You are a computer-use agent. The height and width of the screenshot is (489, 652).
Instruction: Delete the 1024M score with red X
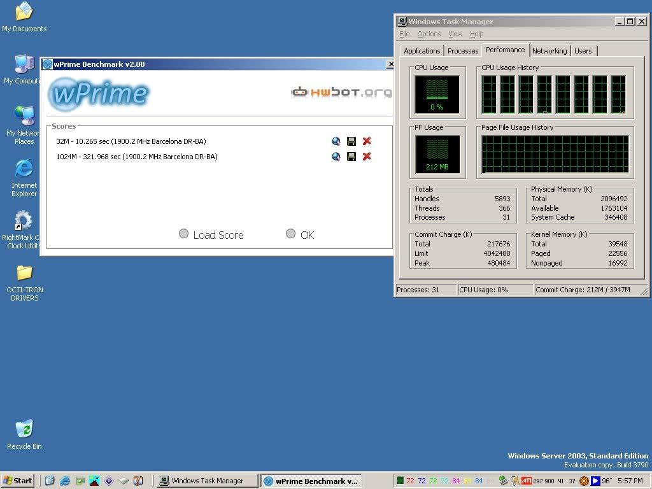click(366, 157)
